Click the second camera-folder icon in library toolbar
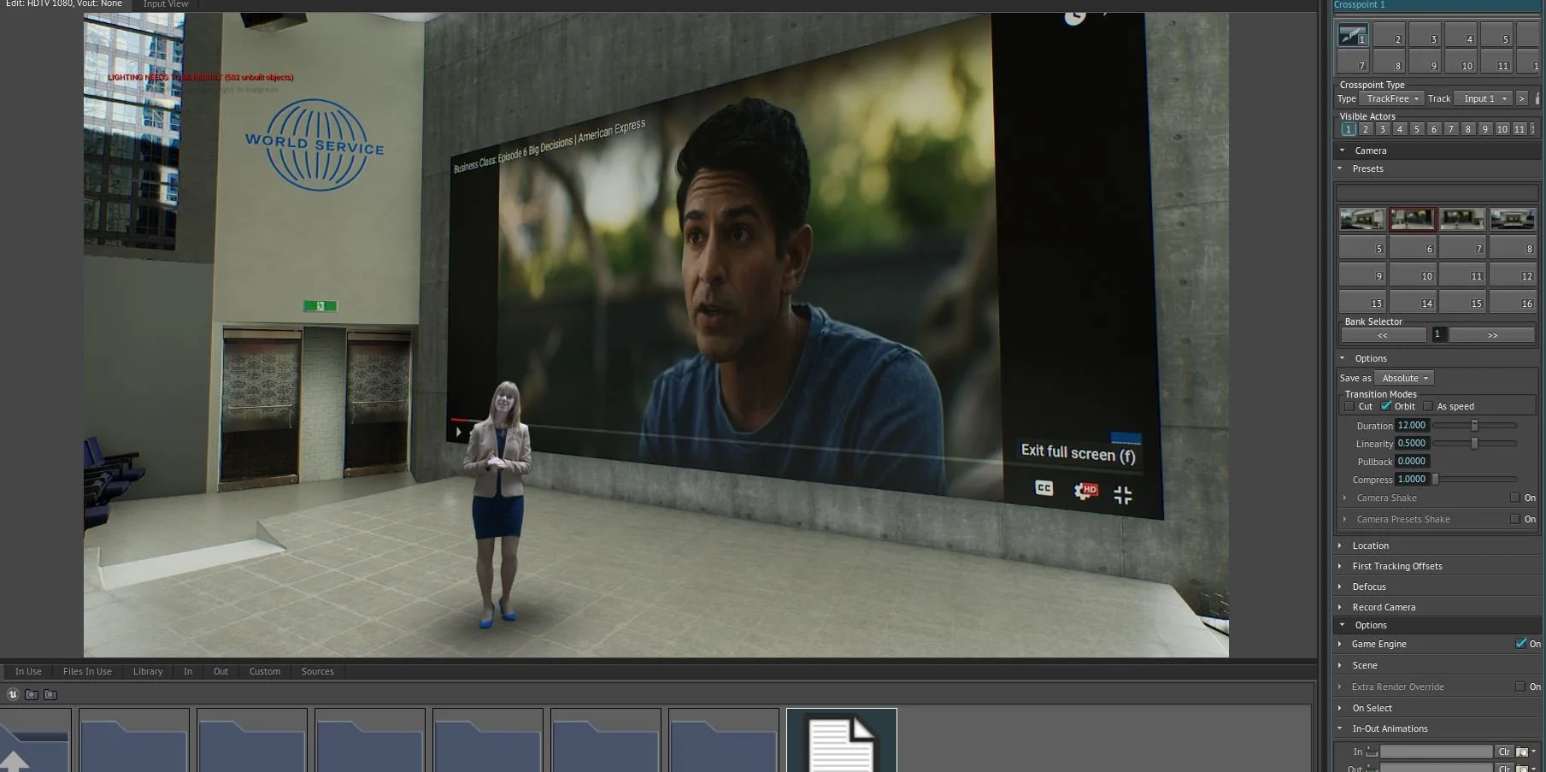Screen dimensions: 1546x772 click(50, 694)
